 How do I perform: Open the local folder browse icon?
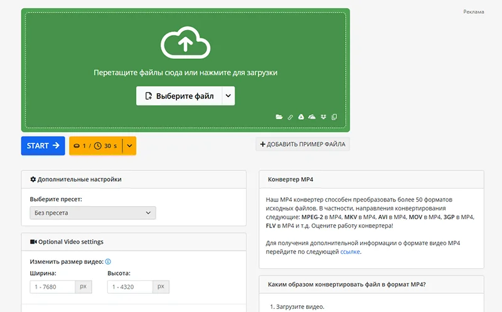(x=279, y=117)
